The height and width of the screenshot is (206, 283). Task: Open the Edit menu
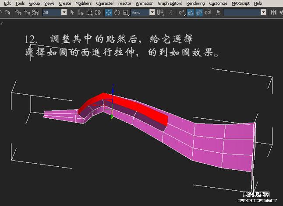(x=7, y=3)
